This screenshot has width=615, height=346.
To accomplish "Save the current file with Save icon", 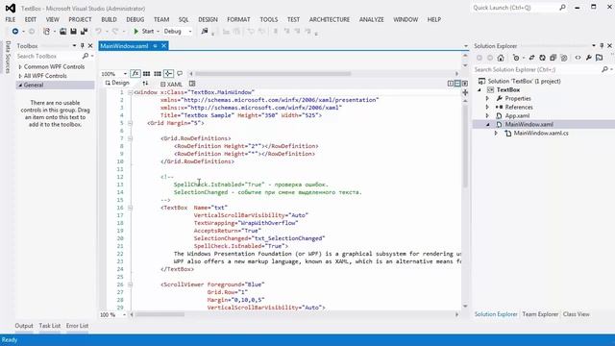I will click(x=73, y=31).
